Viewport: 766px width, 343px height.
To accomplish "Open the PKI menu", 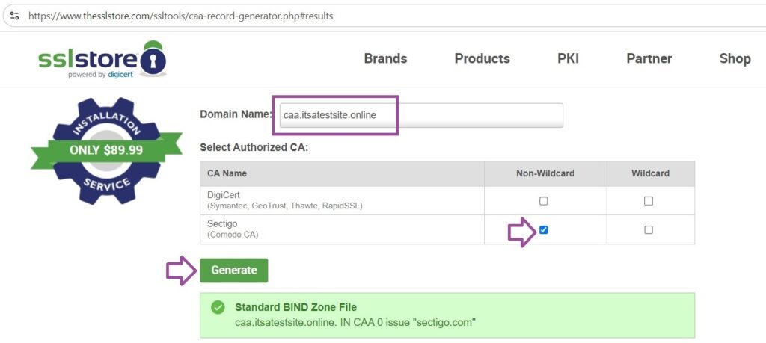I will click(x=569, y=58).
